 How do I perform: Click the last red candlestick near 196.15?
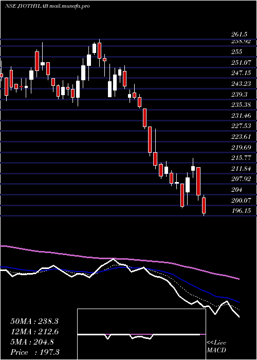pos(204,205)
